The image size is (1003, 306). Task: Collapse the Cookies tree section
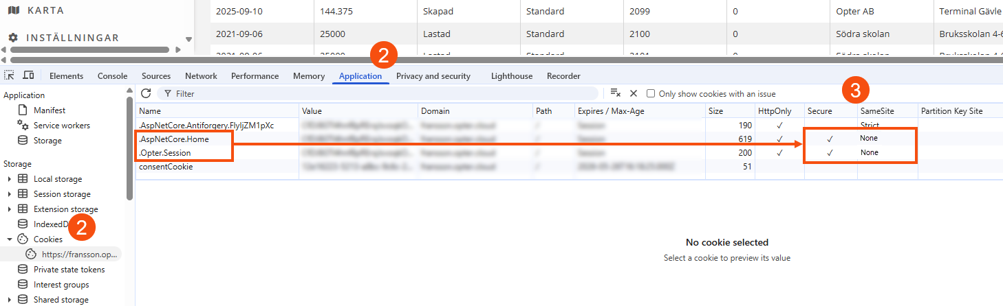(10, 239)
